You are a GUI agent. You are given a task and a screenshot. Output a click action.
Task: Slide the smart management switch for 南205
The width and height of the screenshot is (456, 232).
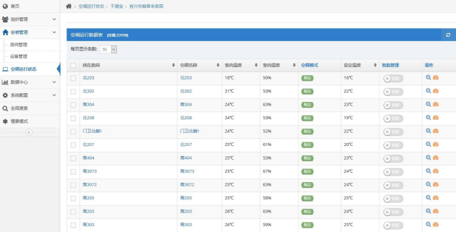pyautogui.click(x=393, y=199)
